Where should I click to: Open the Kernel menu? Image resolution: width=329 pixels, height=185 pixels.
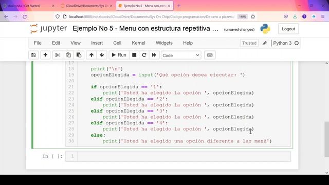pos(138,43)
